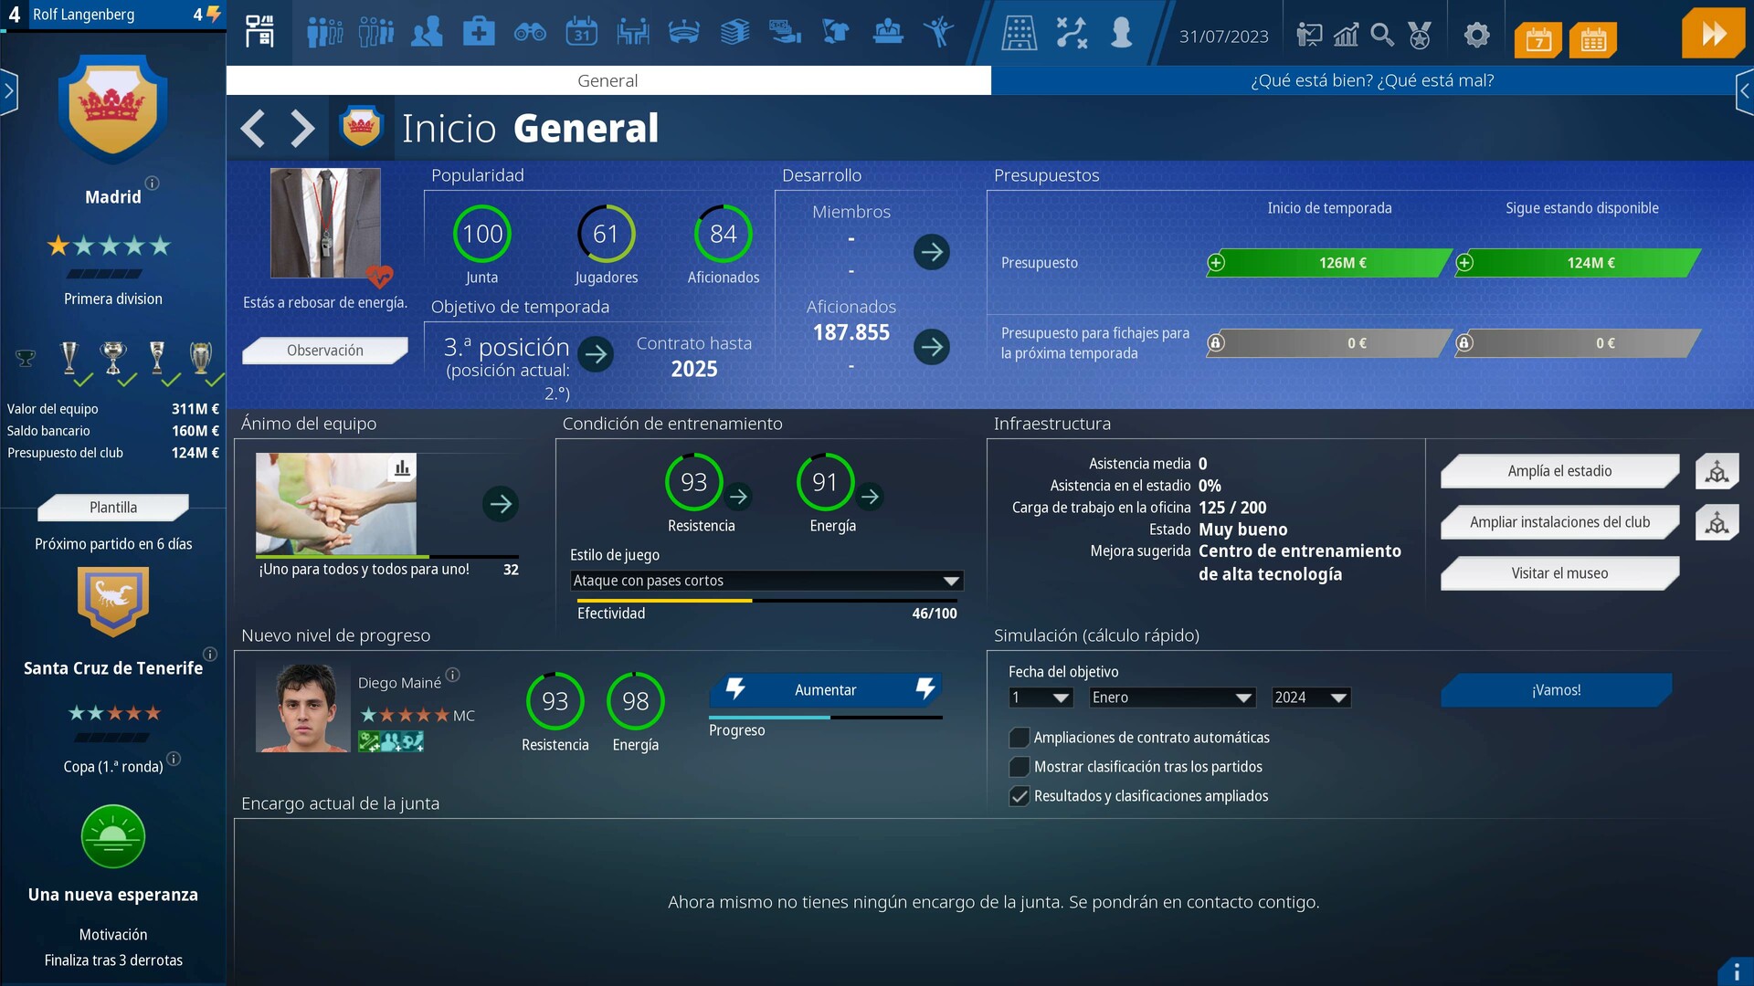Image resolution: width=1754 pixels, height=986 pixels.
Task: Uncheck Resultados y clasificaciones ampliados
Action: point(1019,796)
